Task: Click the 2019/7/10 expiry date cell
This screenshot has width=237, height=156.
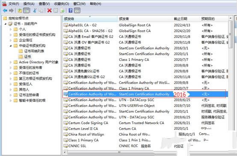Action: click(182, 106)
